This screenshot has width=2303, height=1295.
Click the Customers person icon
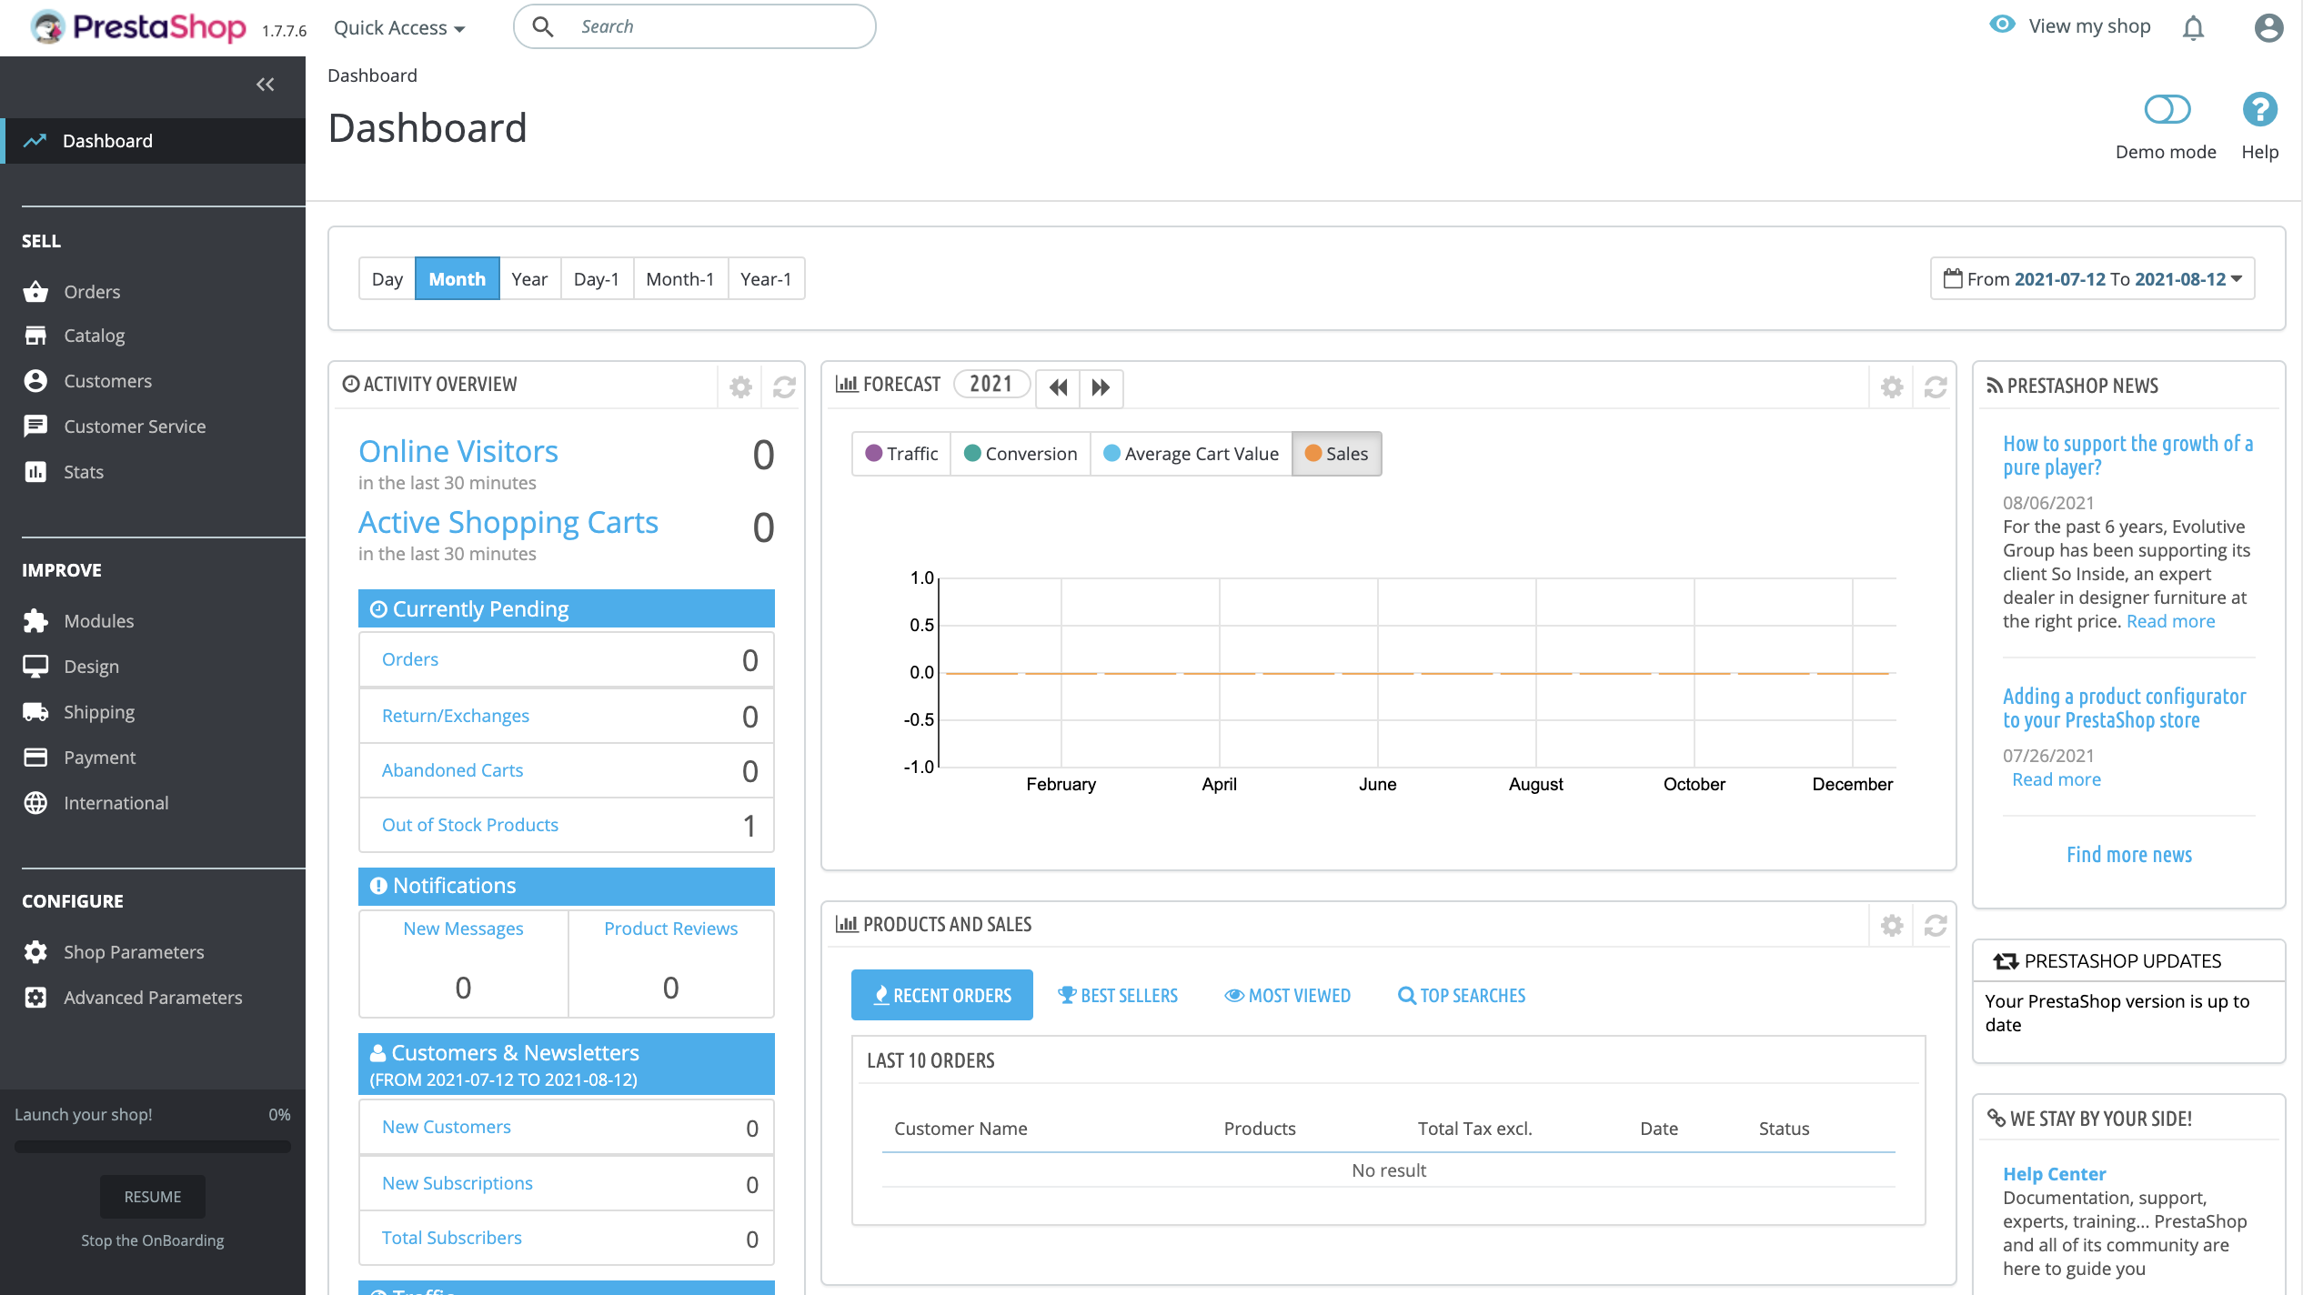point(35,381)
